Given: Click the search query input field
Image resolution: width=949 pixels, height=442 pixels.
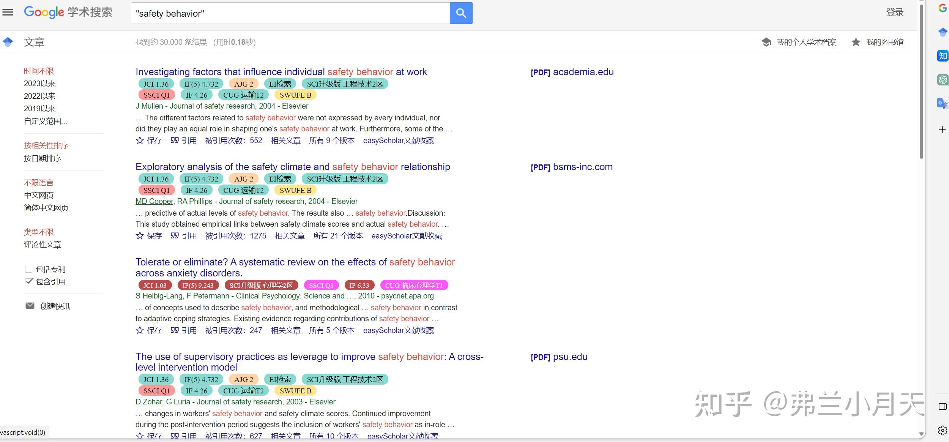Looking at the screenshot, I should point(290,13).
